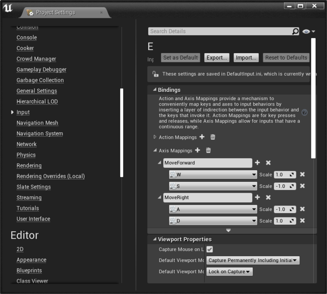The width and height of the screenshot is (327, 294).
Task: Click trash icon next to Axis Mappings
Action: pos(208,150)
